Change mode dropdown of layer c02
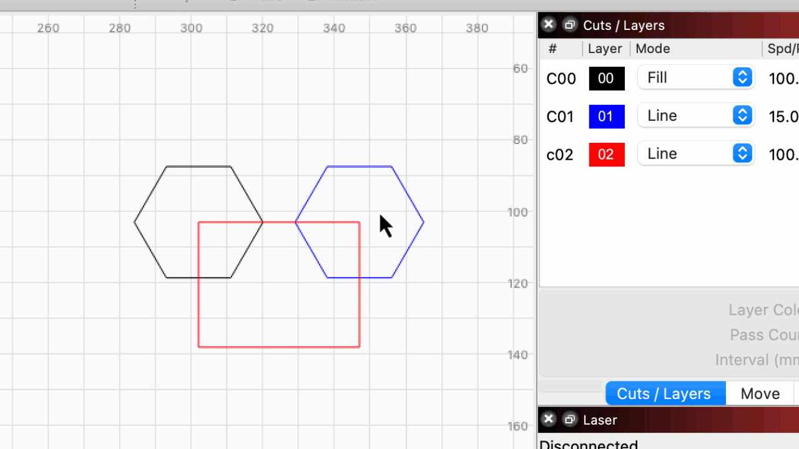799x449 pixels. [695, 154]
